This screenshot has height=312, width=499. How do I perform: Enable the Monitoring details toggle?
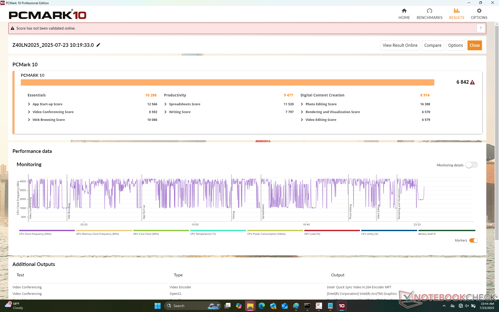[x=471, y=165]
